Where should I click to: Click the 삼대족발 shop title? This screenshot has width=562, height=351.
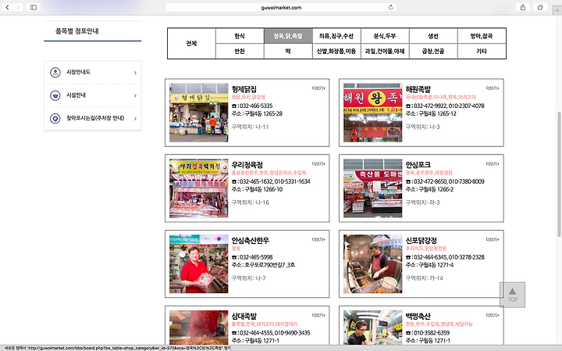coord(244,316)
